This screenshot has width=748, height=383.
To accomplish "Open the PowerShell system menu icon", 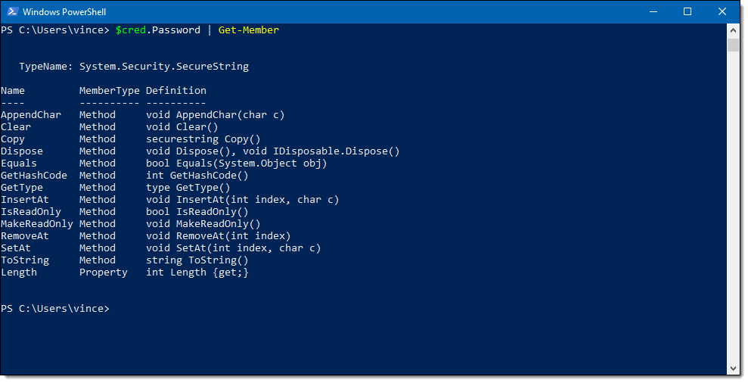I will 12,11.
